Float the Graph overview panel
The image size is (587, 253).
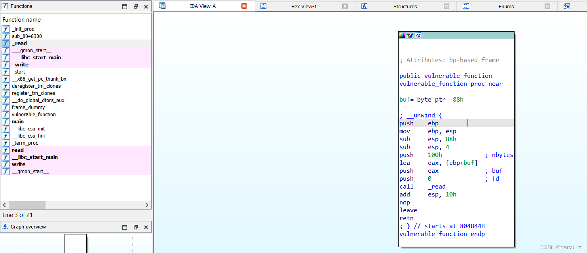coord(136,227)
